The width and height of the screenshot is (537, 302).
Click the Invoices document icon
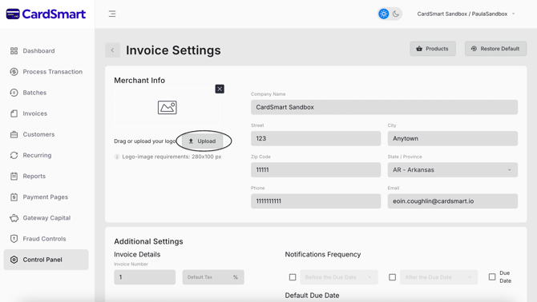(14, 113)
